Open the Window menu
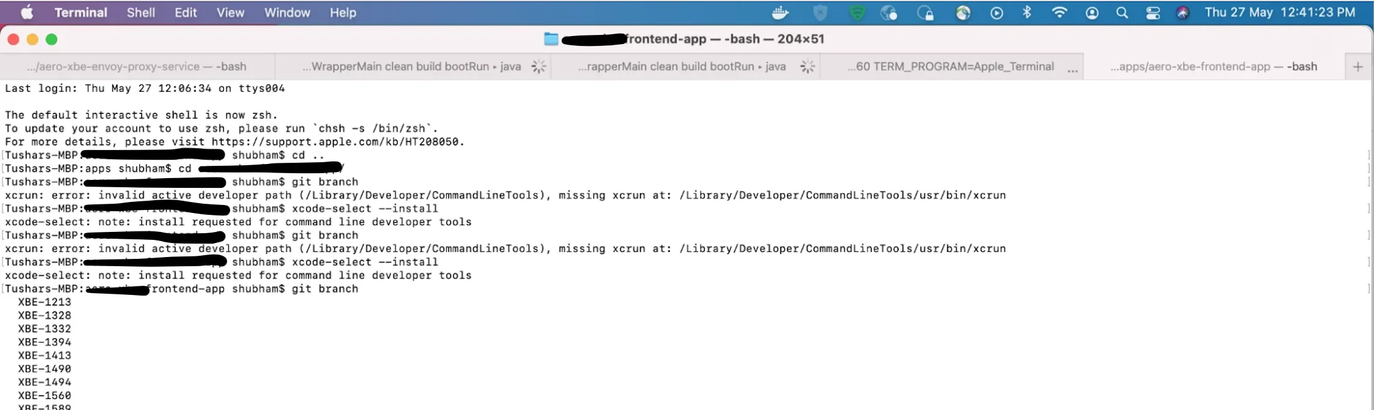1374x410 pixels. [x=287, y=12]
